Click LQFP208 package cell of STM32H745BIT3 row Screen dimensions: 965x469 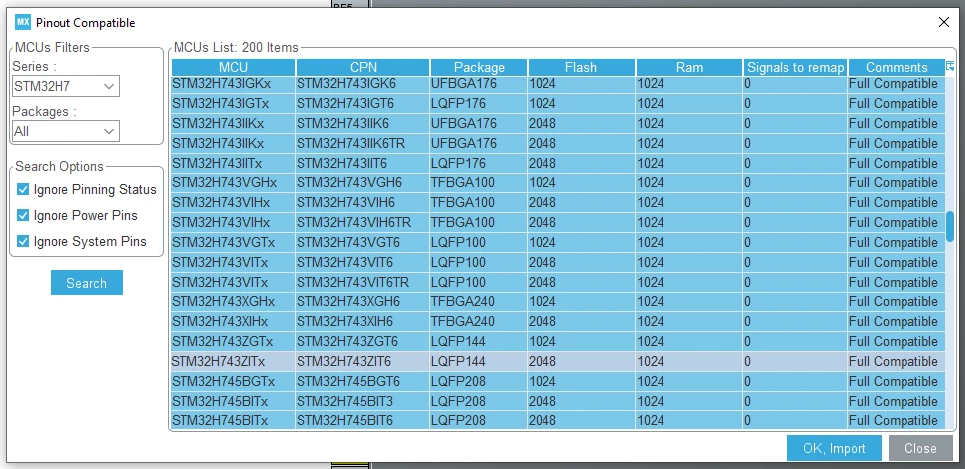tap(479, 401)
